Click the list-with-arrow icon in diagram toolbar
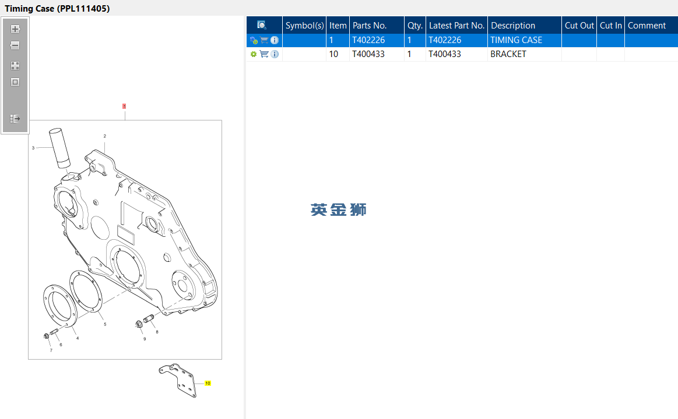The image size is (678, 419). [x=15, y=118]
